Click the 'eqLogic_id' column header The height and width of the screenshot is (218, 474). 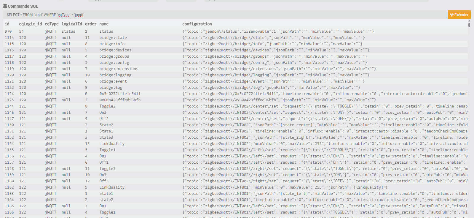coord(31,24)
